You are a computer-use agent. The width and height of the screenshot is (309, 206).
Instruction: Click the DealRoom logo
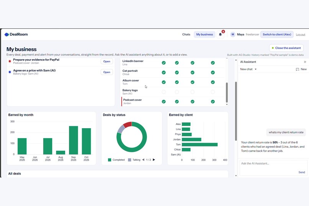coord(16,34)
